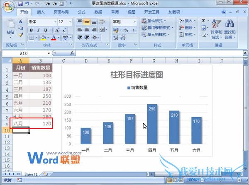Apply the red font color
249x185 pixels.
(x=54, y=38)
